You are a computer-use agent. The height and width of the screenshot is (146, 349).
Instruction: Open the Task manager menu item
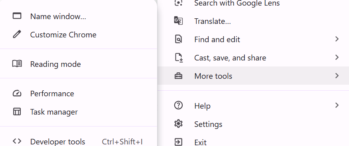(79, 112)
